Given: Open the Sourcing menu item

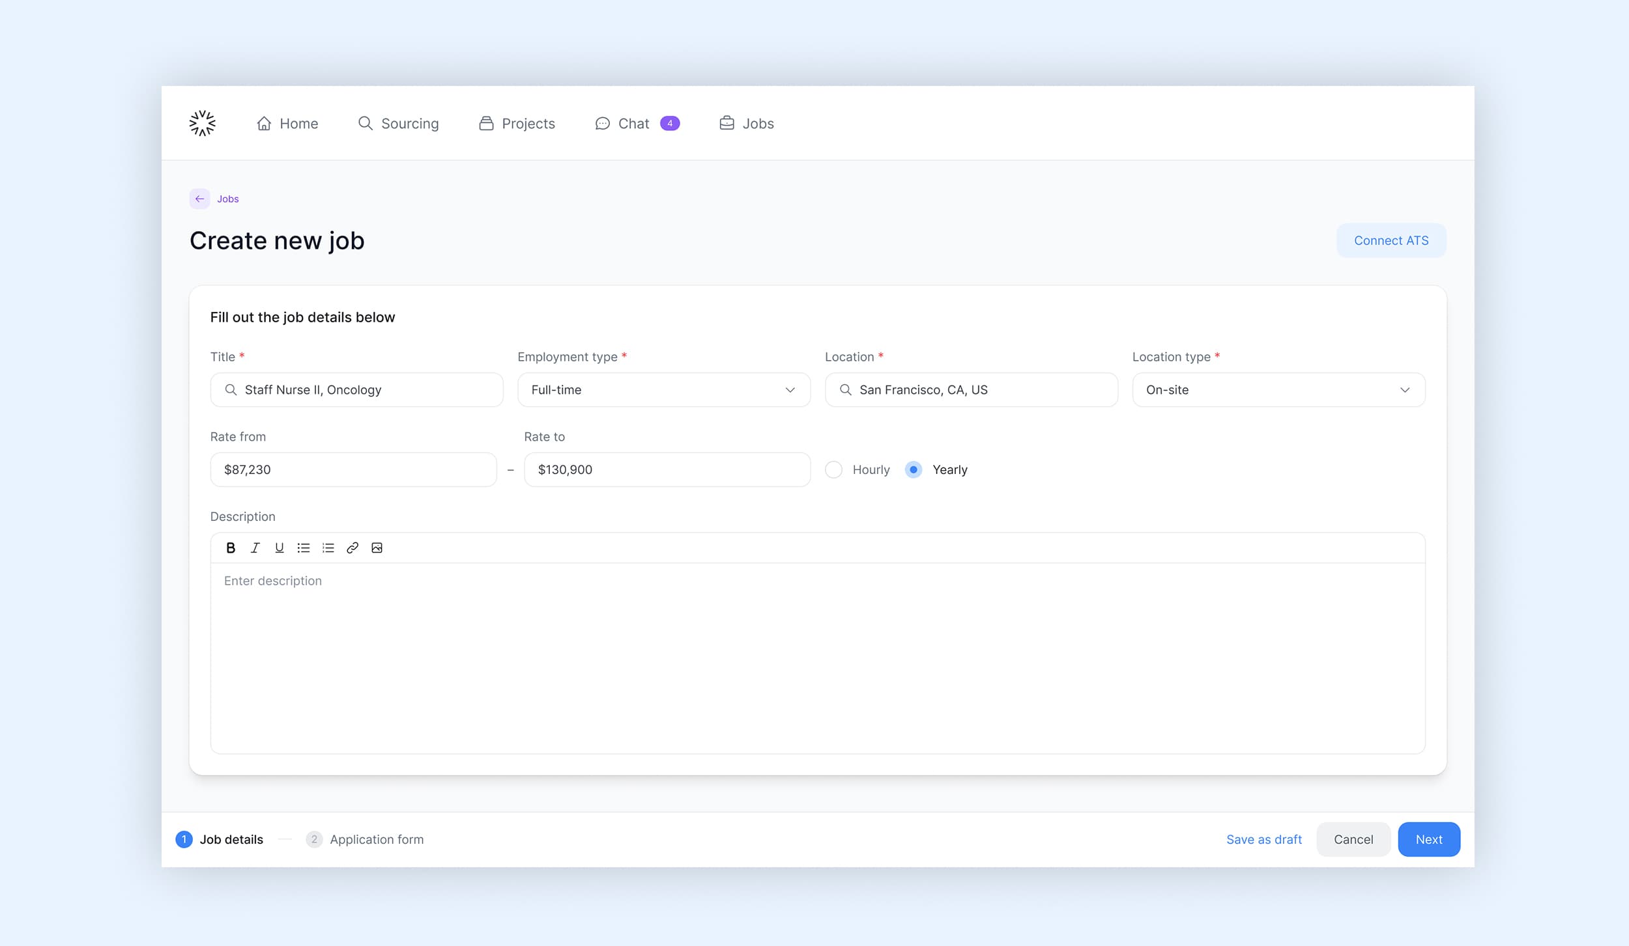Looking at the screenshot, I should (398, 123).
